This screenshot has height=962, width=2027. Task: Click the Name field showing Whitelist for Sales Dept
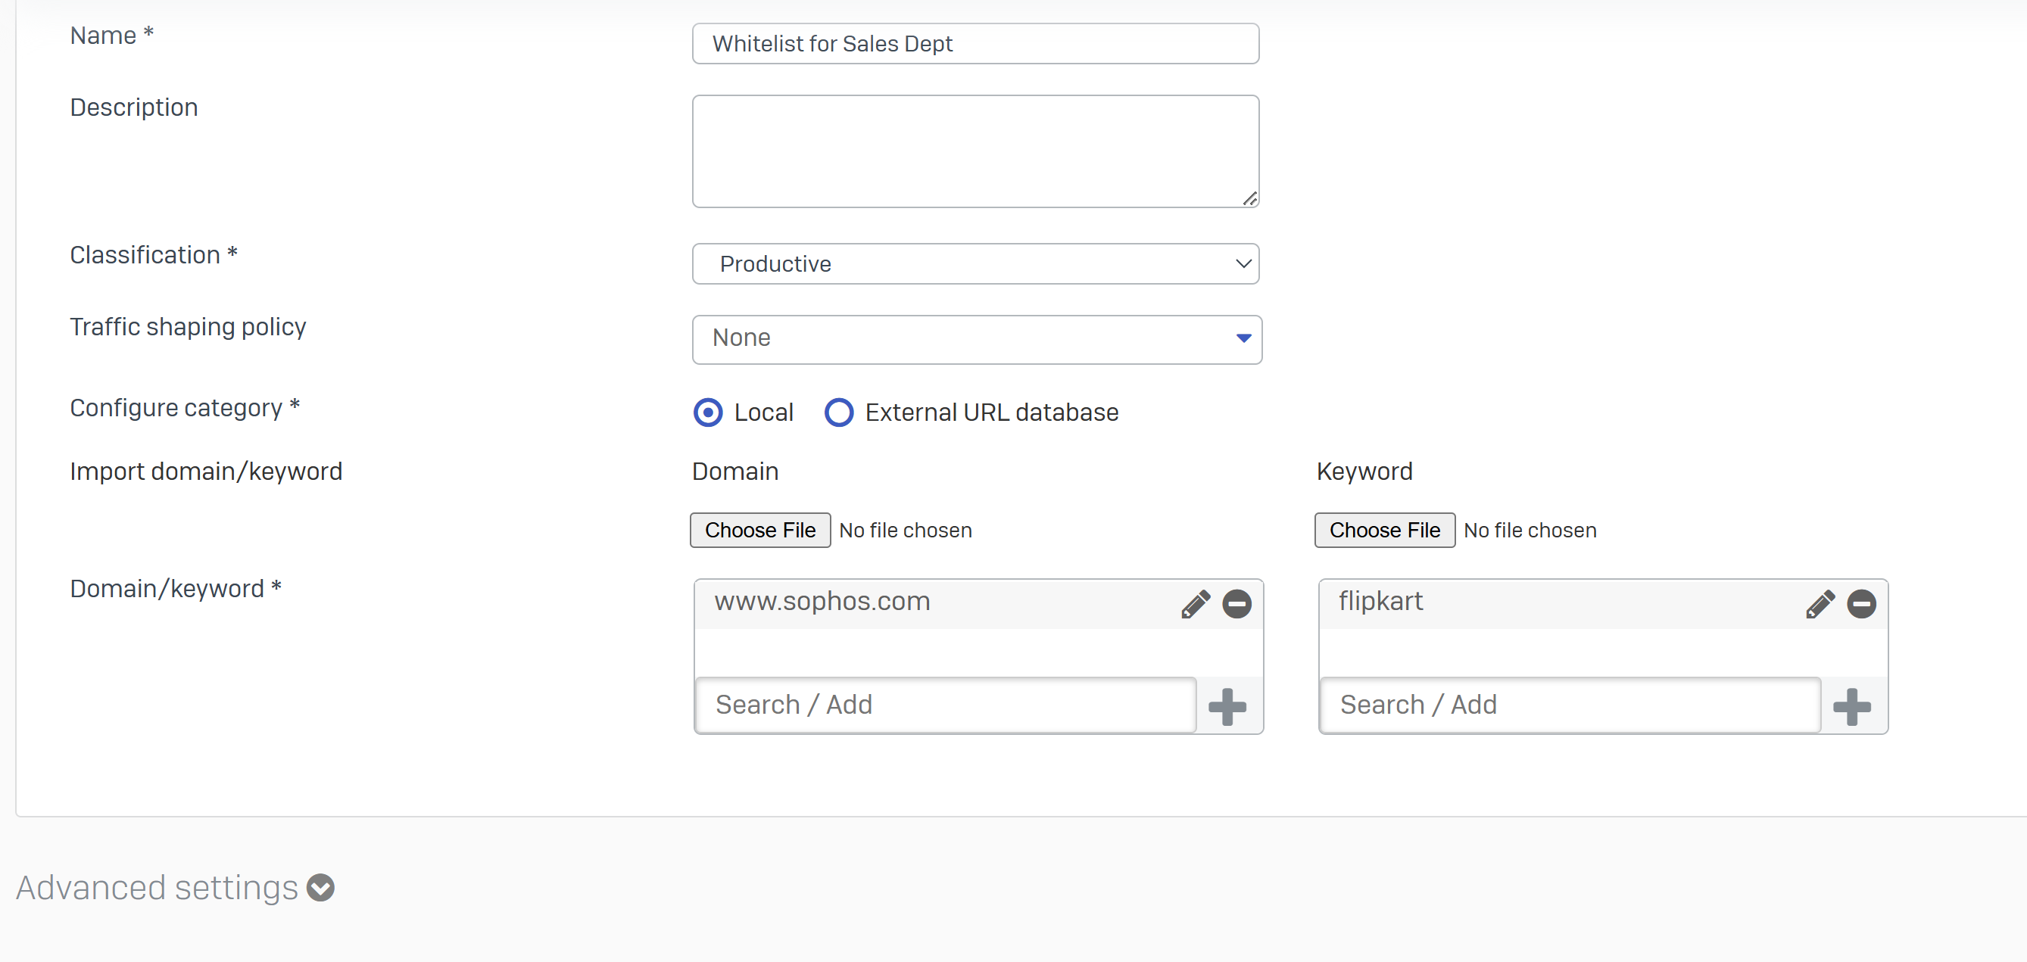coord(975,43)
